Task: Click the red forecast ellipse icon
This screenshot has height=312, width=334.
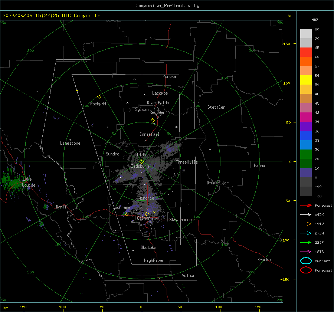Action: [306, 270]
